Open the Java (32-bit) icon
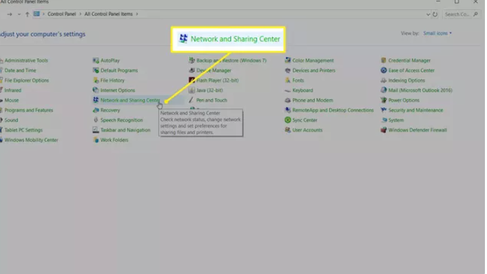 [192, 90]
